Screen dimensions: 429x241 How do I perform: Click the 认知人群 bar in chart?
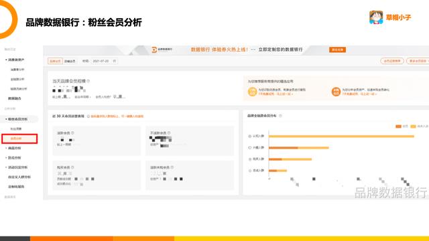pyautogui.click(x=341, y=136)
